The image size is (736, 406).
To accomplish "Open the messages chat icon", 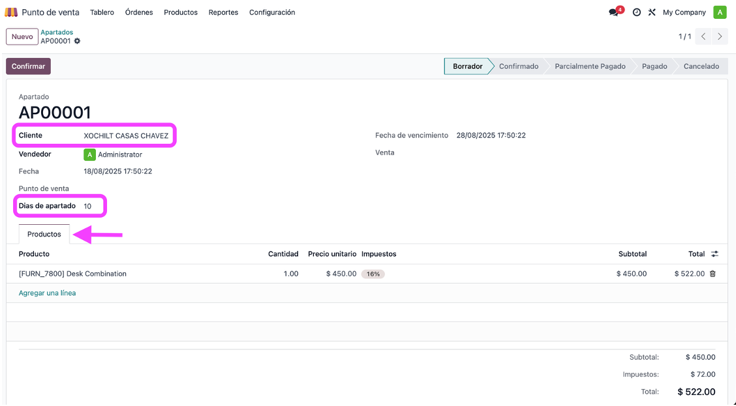I will tap(613, 12).
